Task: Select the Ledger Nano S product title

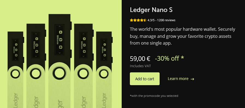Action: tap(151, 10)
